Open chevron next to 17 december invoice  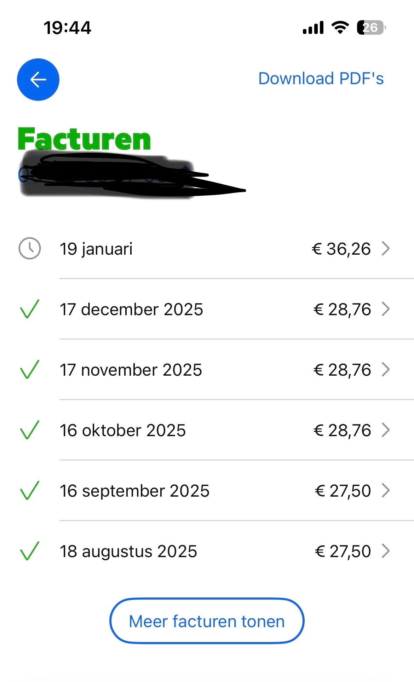click(x=386, y=309)
